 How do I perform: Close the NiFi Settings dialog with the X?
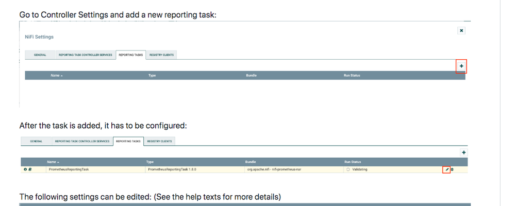461,30
